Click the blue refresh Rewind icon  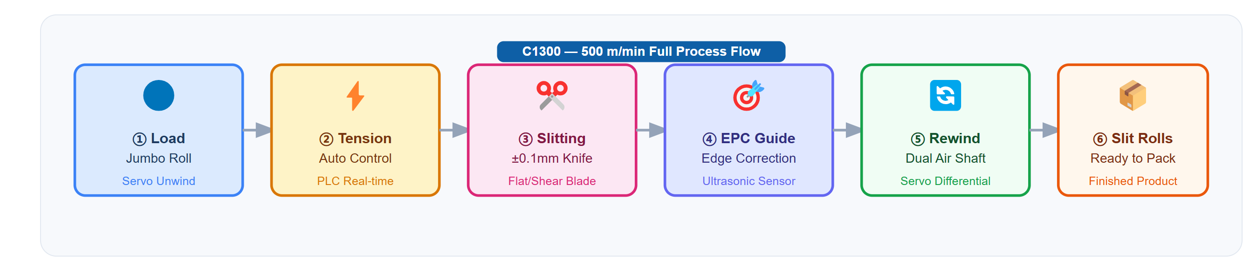[x=945, y=95]
